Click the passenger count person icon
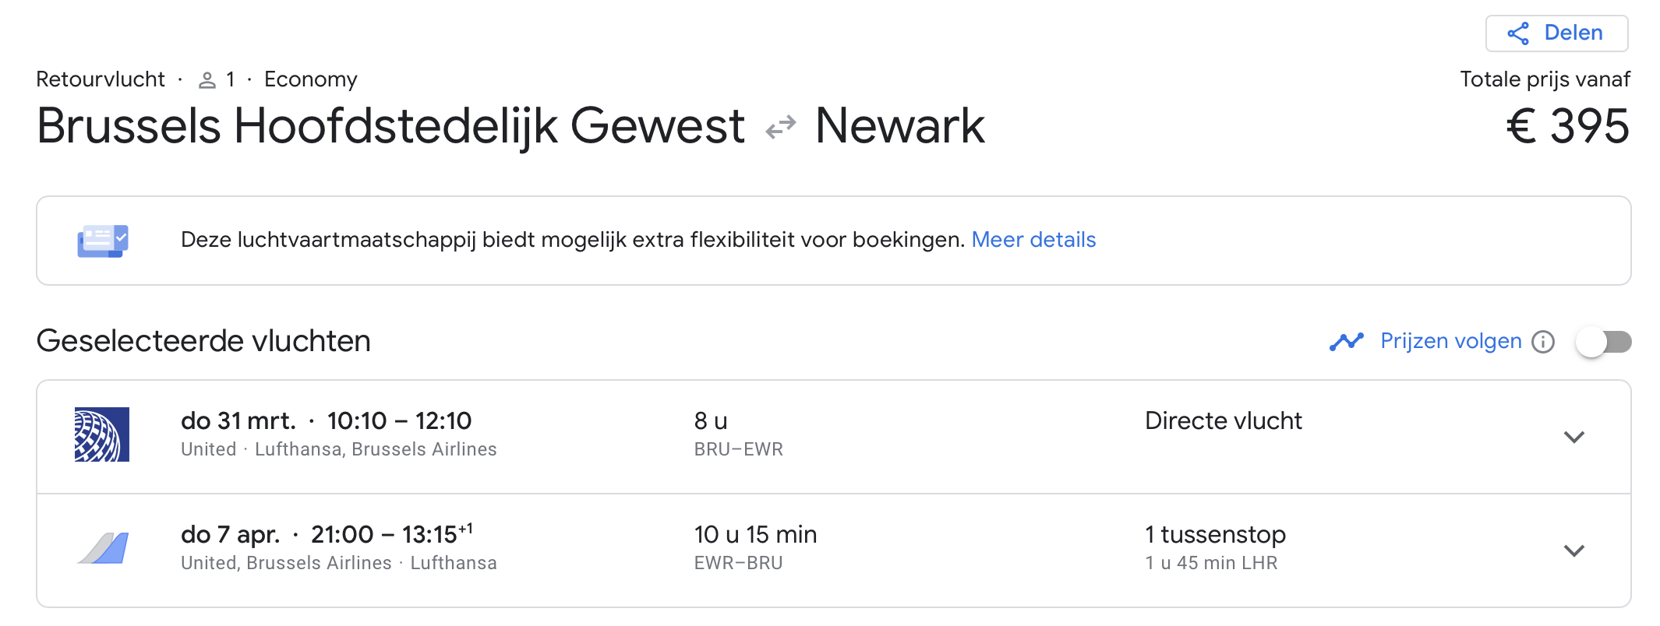Screen dimensions: 1660x626 (x=207, y=80)
